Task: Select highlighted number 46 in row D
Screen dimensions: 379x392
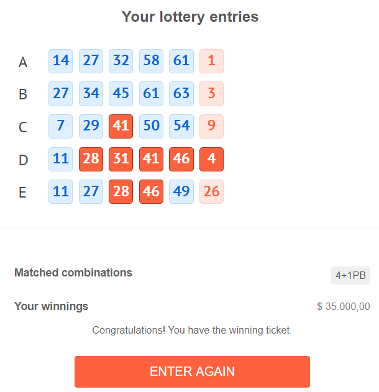Action: point(181,159)
